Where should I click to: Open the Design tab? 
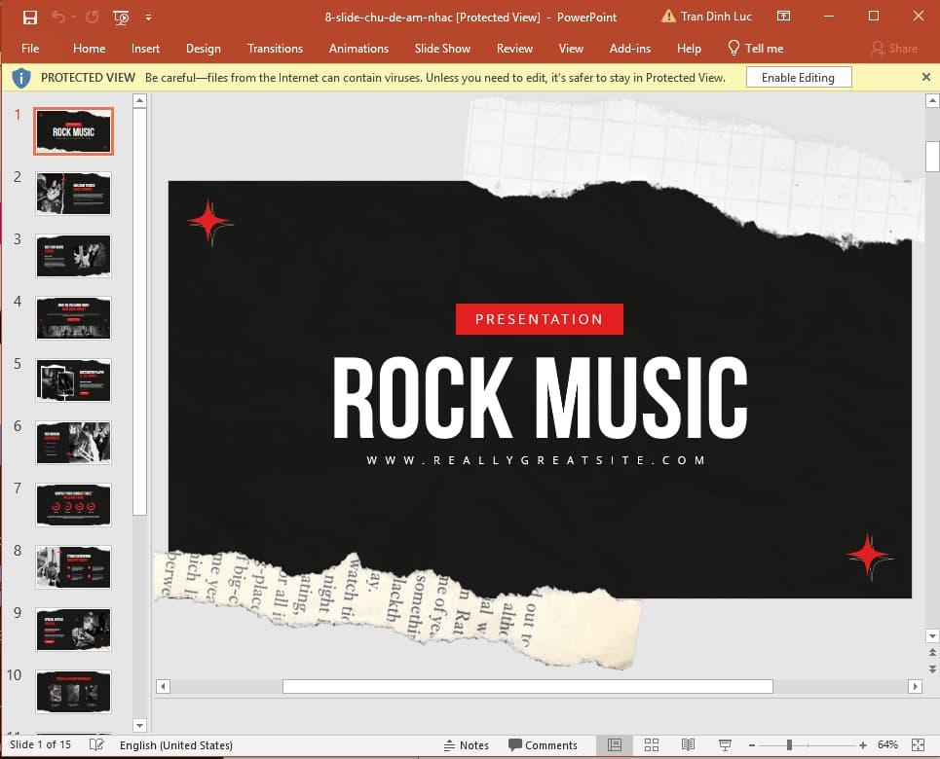pos(203,49)
